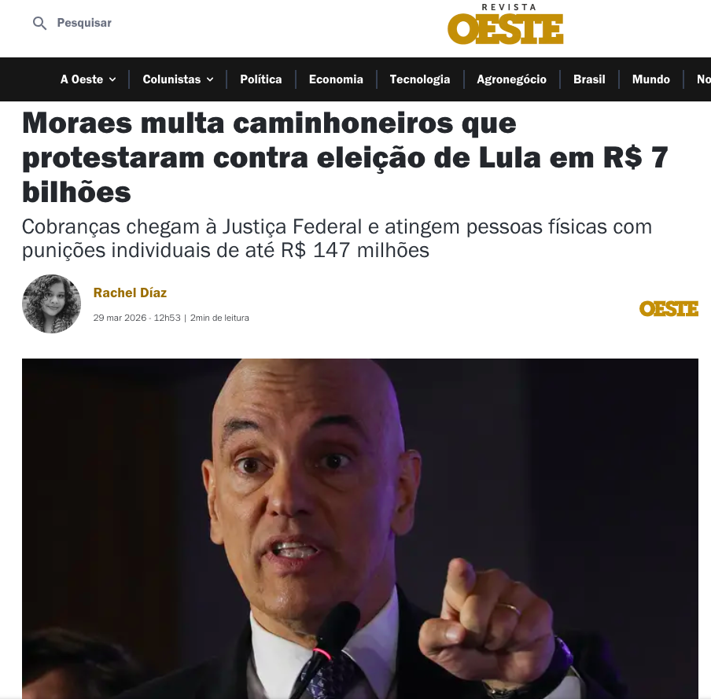Expand the A Oeste menu chevron

click(112, 79)
